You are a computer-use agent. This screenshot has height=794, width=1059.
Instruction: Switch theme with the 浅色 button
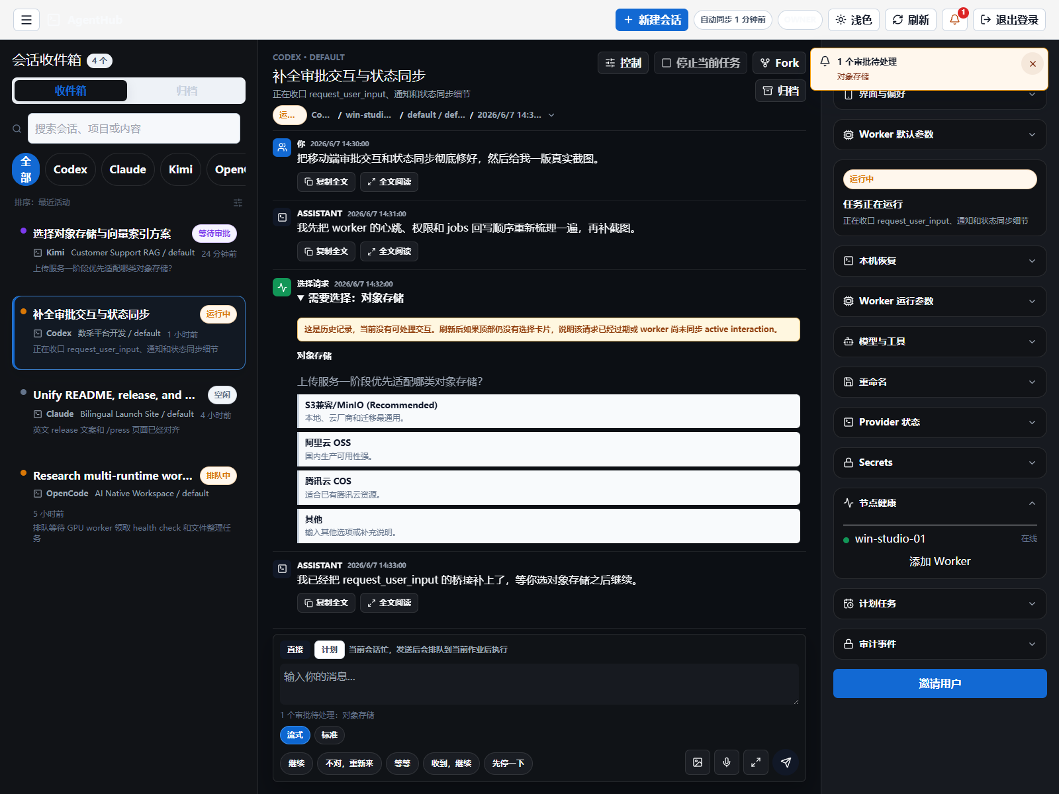point(854,20)
